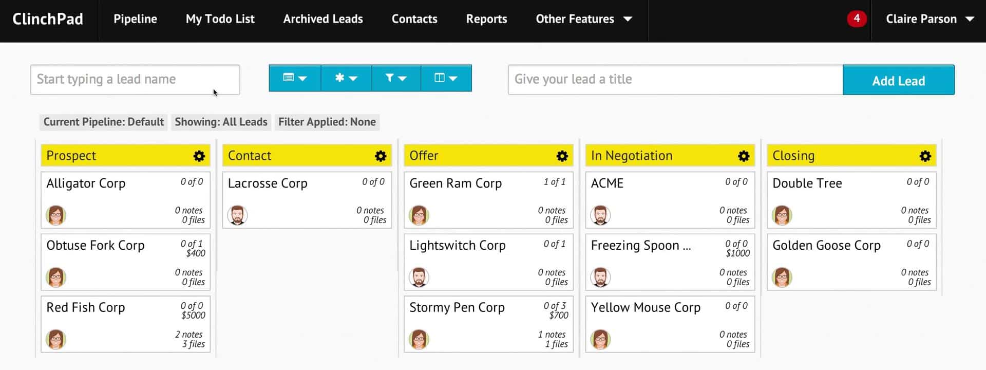Click the avatar on ACME card

click(600, 215)
